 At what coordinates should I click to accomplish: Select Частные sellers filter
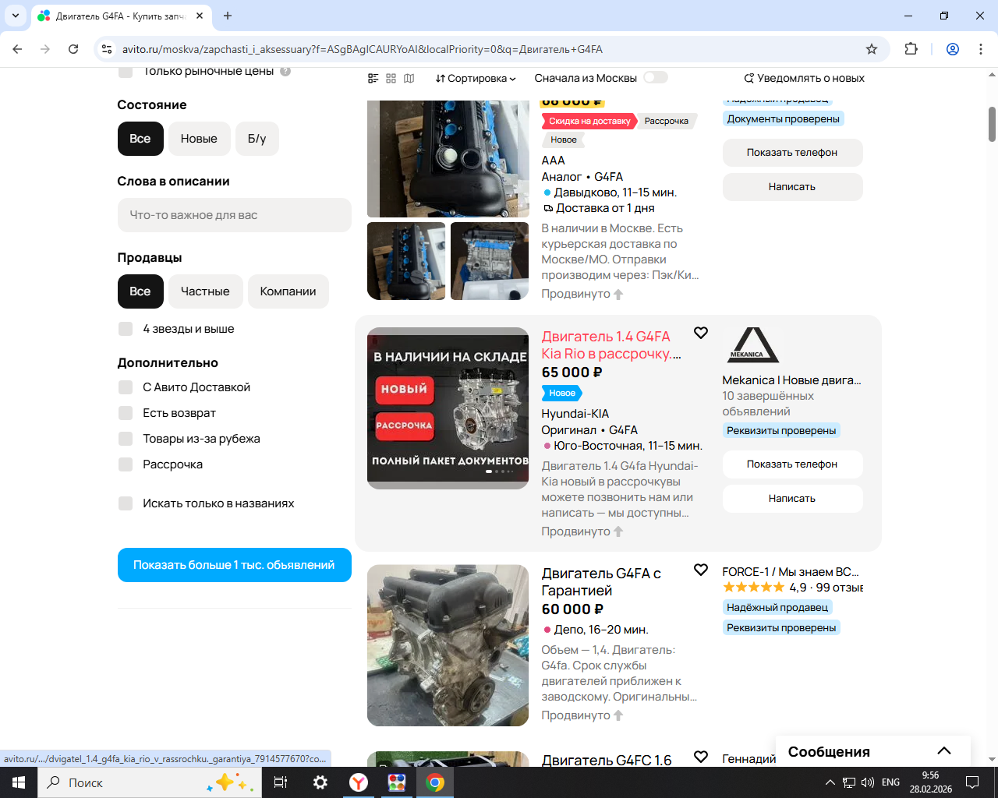tap(205, 291)
